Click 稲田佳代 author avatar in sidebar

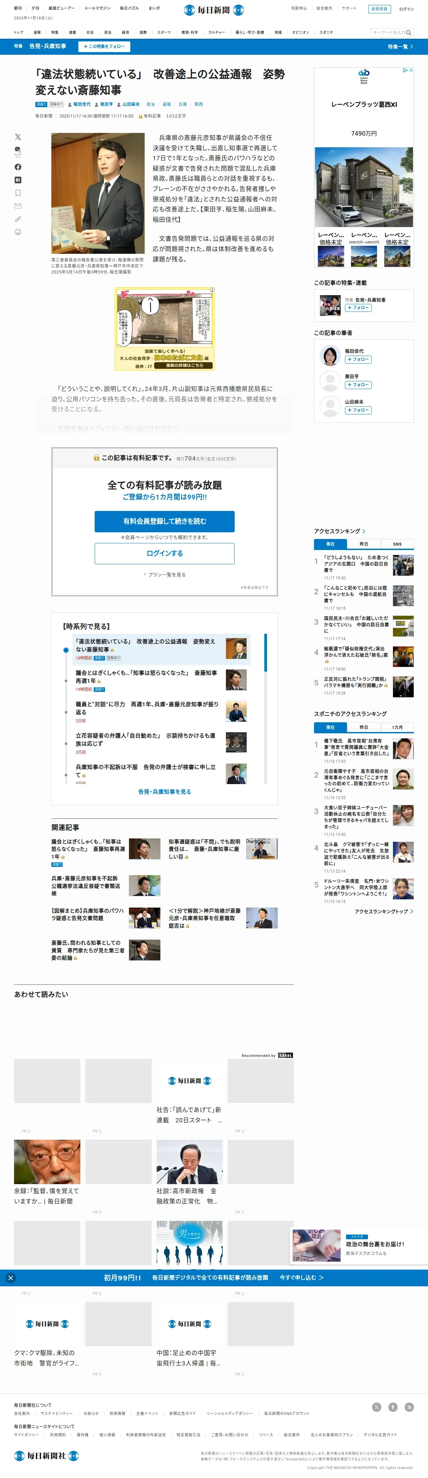[329, 356]
